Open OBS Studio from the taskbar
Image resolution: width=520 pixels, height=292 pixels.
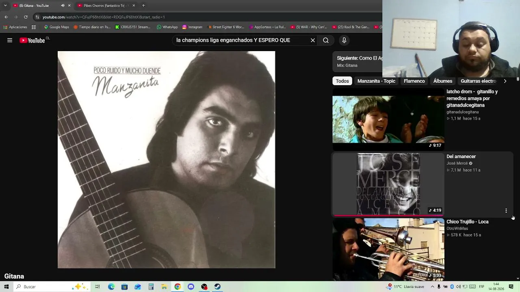point(204,287)
